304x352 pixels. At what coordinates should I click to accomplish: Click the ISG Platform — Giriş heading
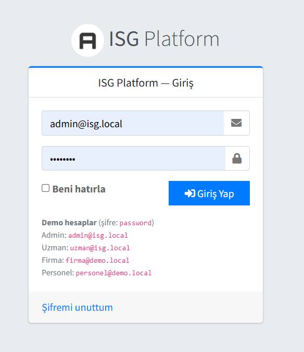coord(146,83)
